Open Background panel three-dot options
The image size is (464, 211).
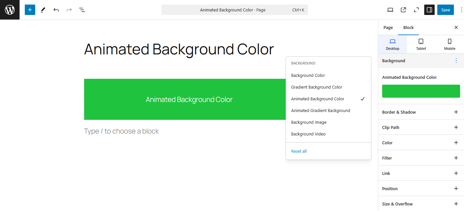[x=456, y=61]
